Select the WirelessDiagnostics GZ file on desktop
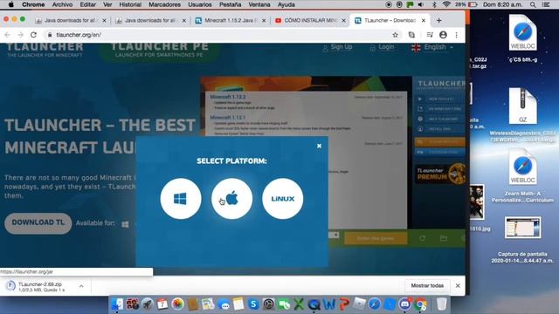The height and width of the screenshot is (314, 559). (x=522, y=106)
